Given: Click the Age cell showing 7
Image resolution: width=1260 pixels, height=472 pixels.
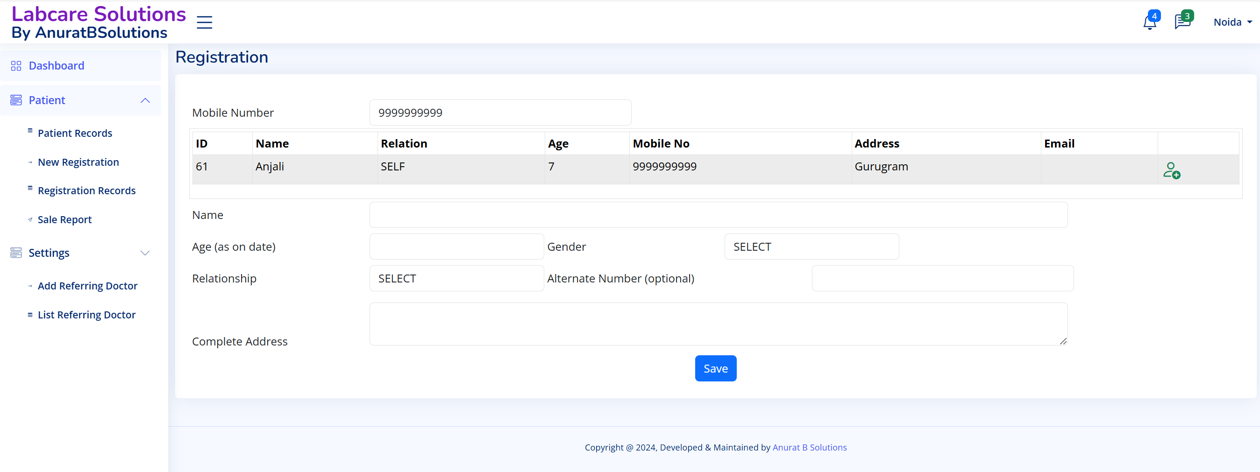Looking at the screenshot, I should 587,169.
